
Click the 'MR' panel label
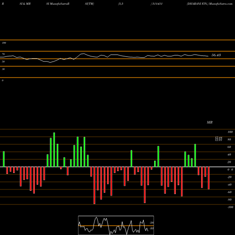click(x=210, y=122)
